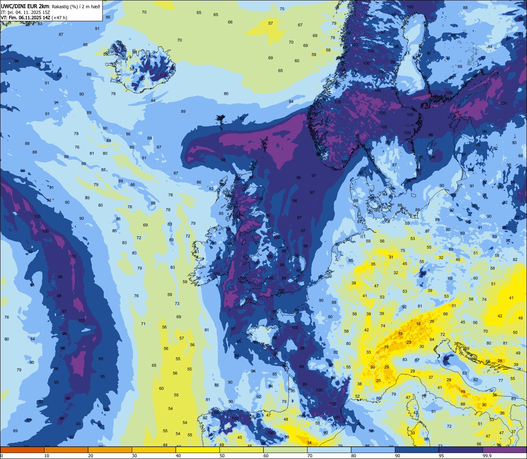Image resolution: width=527 pixels, height=459 pixels.
Task: Select the dark navy 95–99.9 legend swatch
Action: click(461, 450)
